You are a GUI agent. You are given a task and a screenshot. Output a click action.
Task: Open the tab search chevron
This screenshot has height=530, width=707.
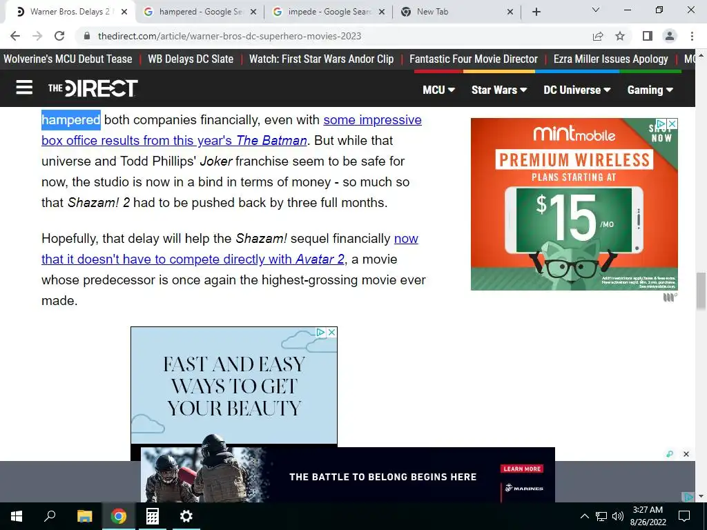pos(596,10)
